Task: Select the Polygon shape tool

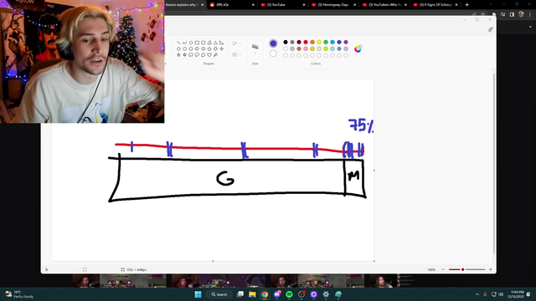Action: tap(209, 43)
